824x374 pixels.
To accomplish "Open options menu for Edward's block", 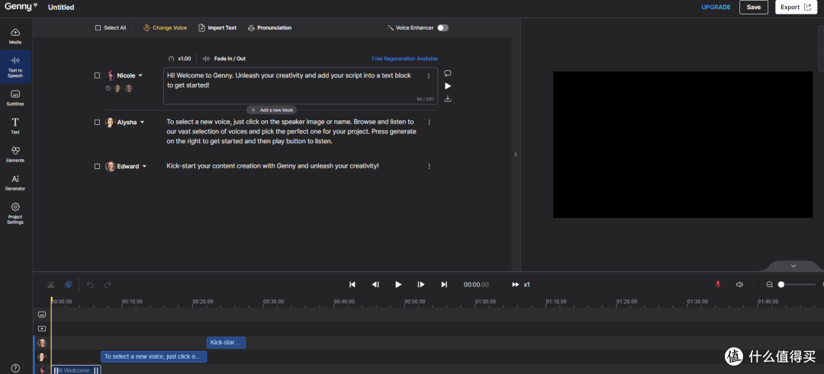I will (x=429, y=166).
